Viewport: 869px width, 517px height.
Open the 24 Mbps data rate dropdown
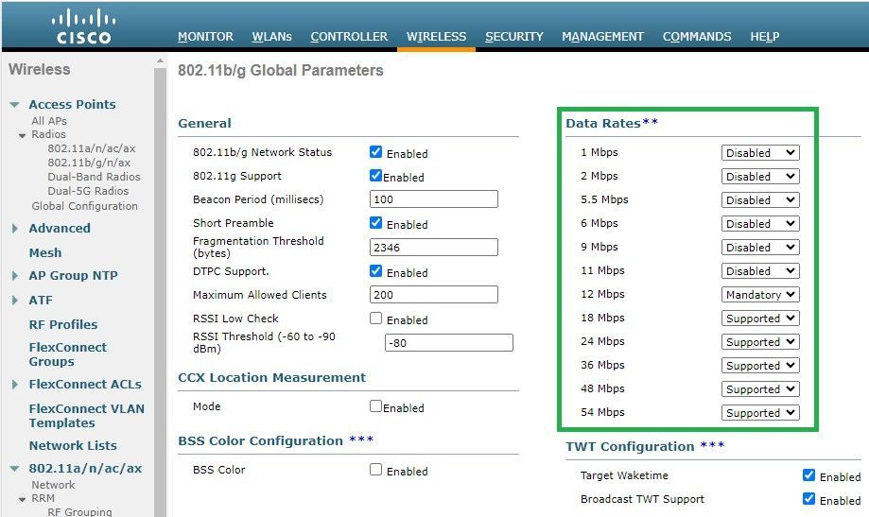tap(760, 342)
